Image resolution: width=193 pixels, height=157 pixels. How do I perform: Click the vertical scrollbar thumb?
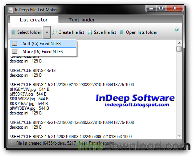point(179,49)
